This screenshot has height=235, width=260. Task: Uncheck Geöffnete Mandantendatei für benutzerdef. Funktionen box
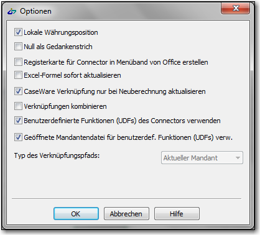pyautogui.click(x=18, y=137)
